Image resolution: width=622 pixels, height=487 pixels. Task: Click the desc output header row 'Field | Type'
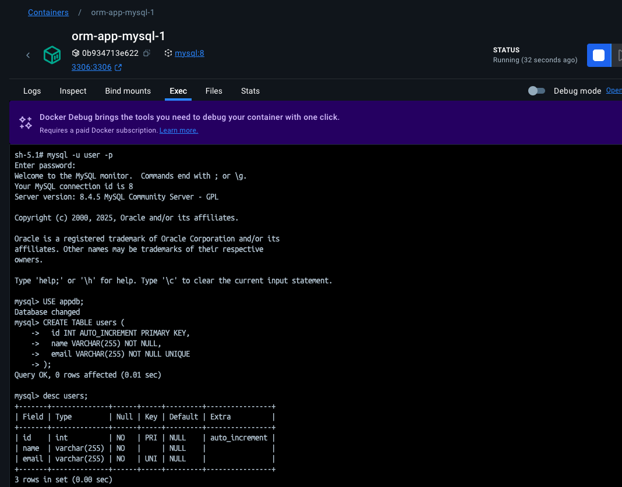(x=145, y=417)
